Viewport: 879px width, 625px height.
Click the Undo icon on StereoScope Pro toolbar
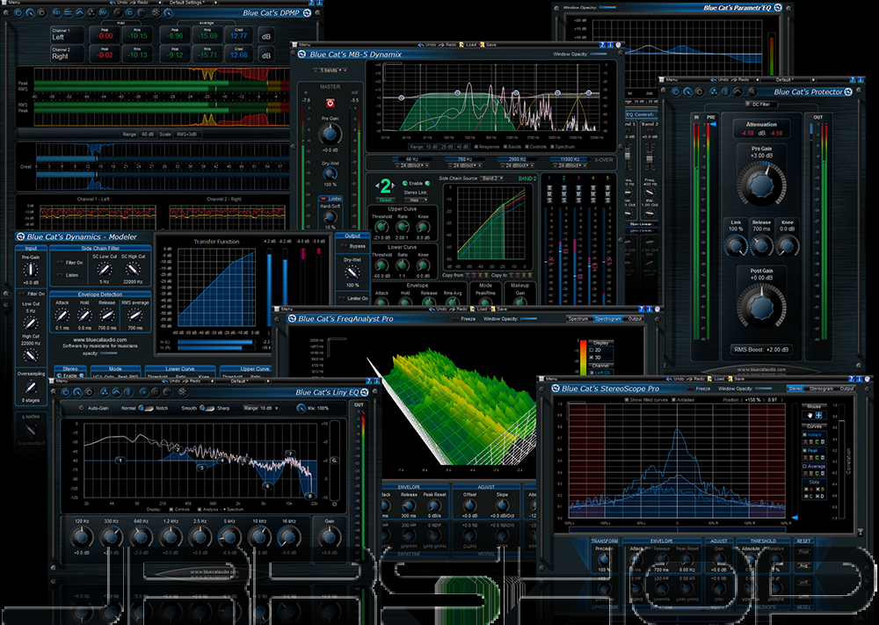[671, 378]
